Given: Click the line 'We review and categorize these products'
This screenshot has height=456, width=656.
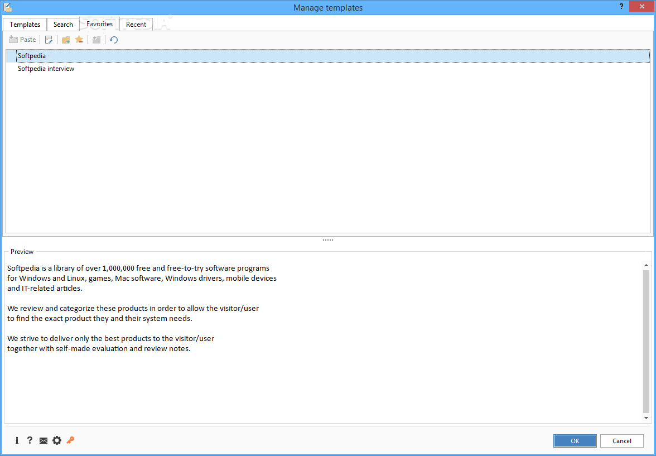Looking at the screenshot, I should [133, 309].
